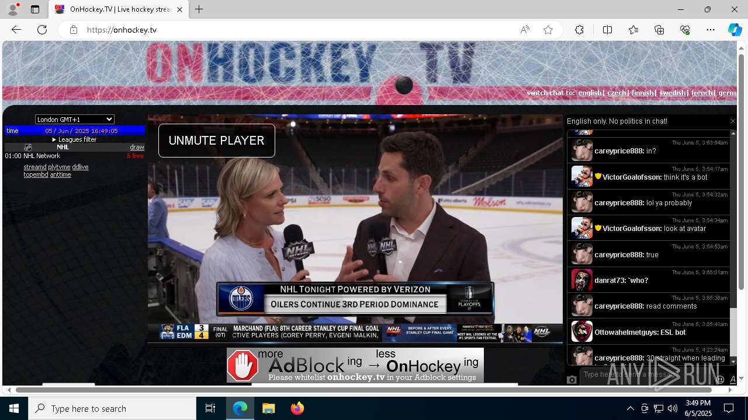Show hidden system tray icons
748x420 pixels.
[630, 408]
